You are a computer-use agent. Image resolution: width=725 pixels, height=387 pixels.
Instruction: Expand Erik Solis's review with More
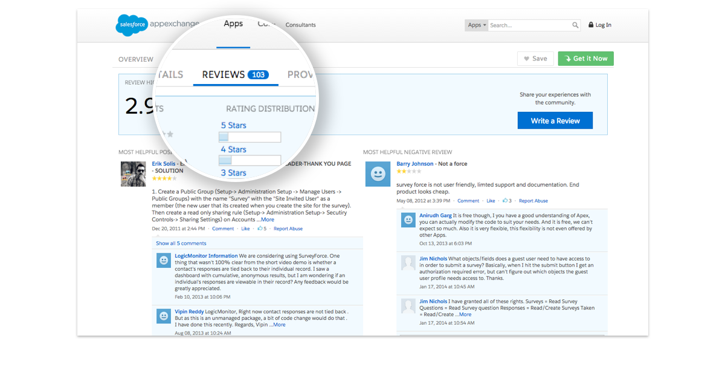(268, 220)
